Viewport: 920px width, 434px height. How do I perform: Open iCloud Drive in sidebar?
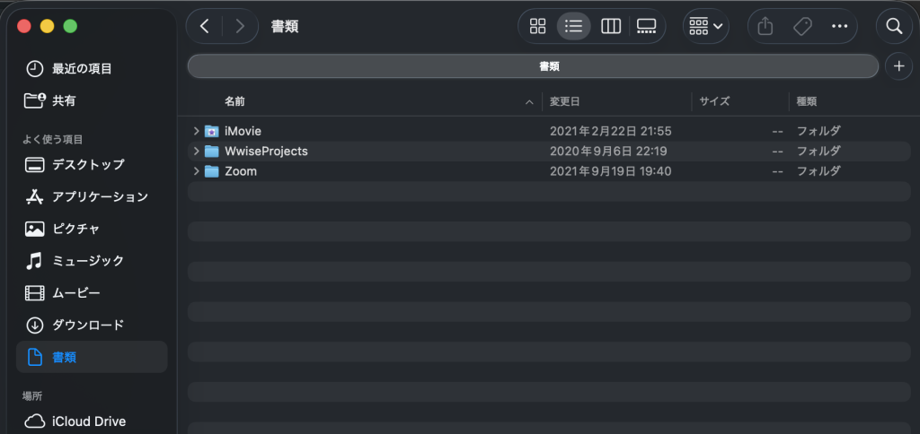click(x=88, y=421)
